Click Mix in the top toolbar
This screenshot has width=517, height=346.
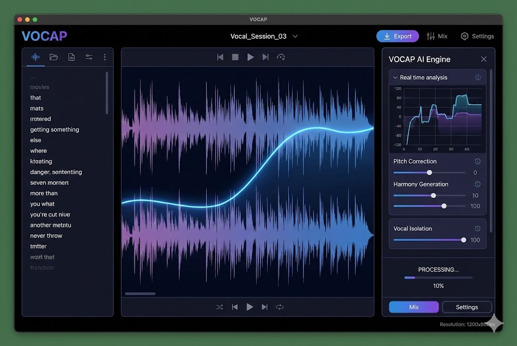click(437, 36)
